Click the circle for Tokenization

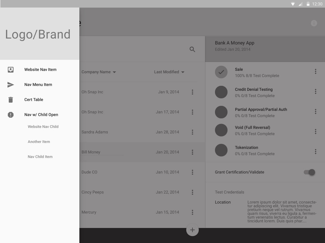pos(221,150)
